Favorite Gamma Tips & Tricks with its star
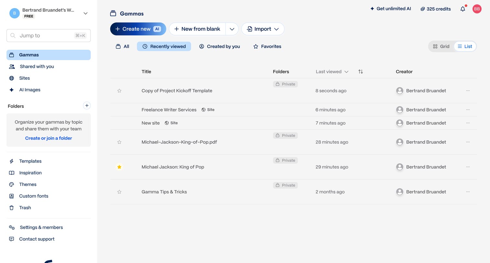 click(x=119, y=192)
